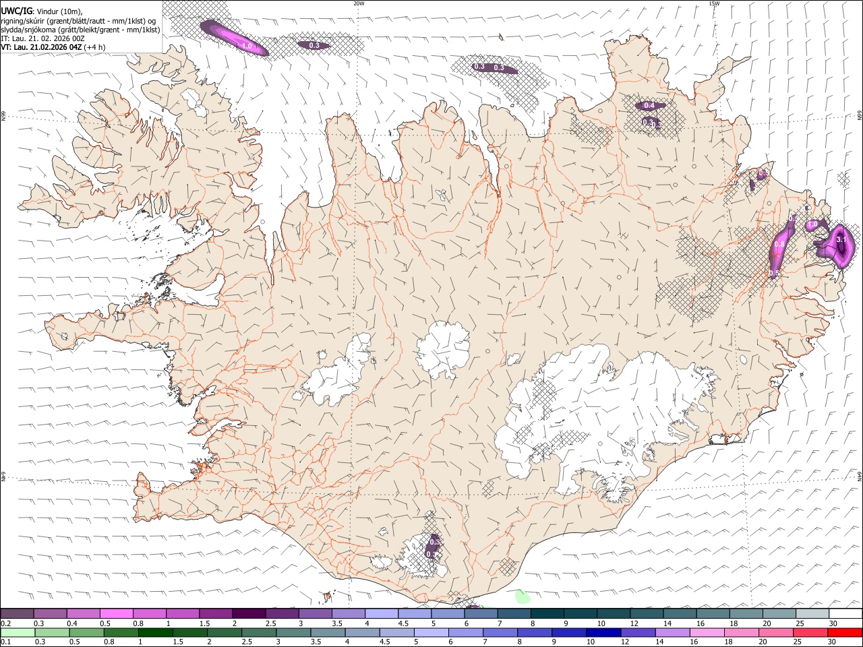This screenshot has width=863, height=647.
Task: Click the '20W' longitude label at top
Action: [359, 3]
